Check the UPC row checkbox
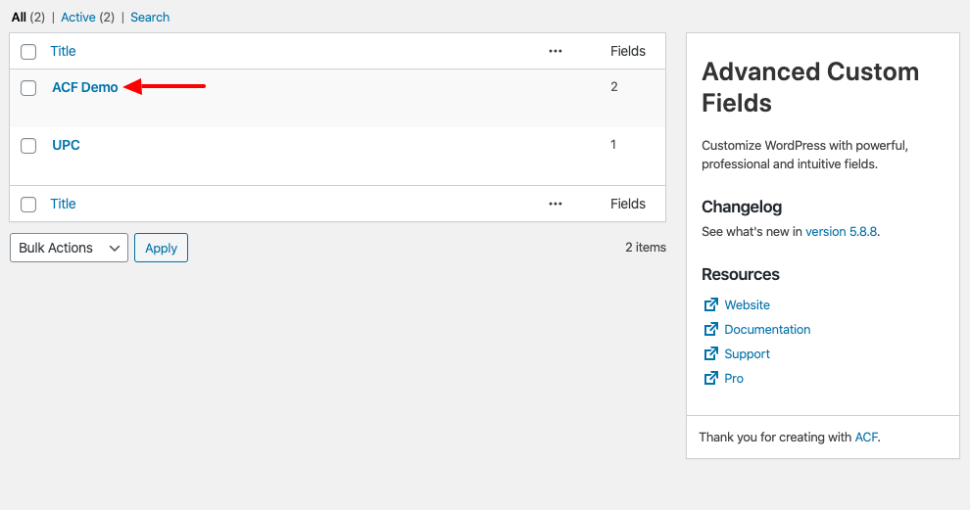The width and height of the screenshot is (970, 510). point(28,146)
